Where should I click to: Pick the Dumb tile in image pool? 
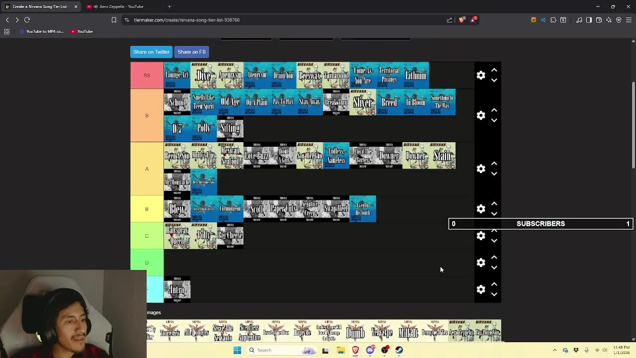coord(355,332)
